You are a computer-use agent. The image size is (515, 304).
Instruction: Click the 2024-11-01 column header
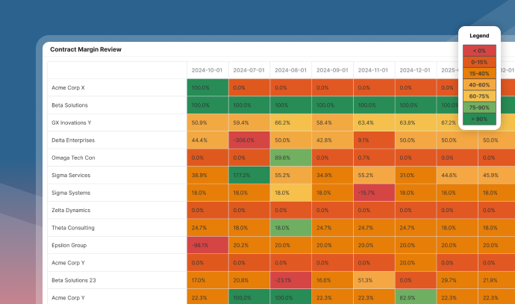click(373, 70)
